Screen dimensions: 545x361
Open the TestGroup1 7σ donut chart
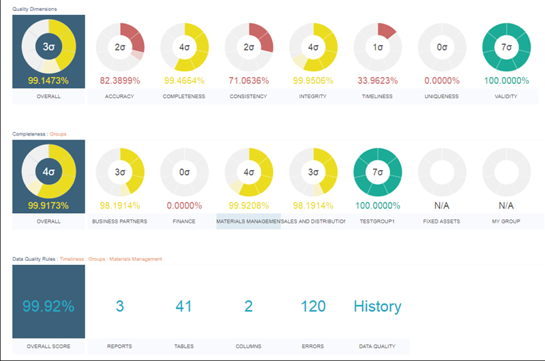[378, 172]
